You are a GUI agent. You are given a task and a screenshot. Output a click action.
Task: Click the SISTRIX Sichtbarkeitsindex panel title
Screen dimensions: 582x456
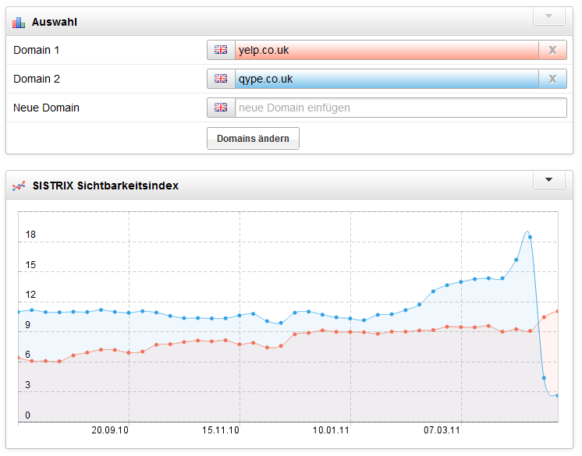pyautogui.click(x=105, y=186)
